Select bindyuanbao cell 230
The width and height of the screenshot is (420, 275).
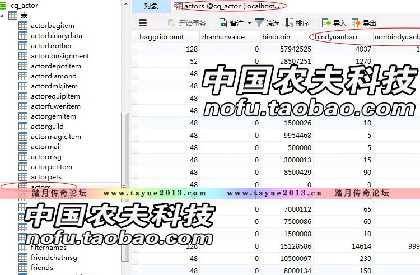[343, 258]
